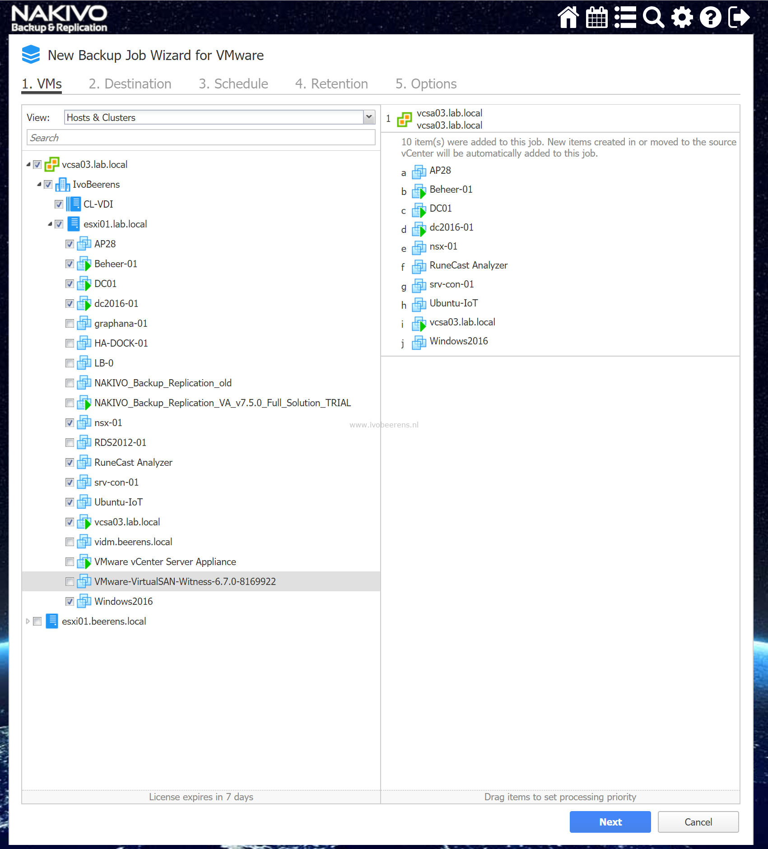
Task: Click the AP28 VM icon in selected list
Action: coord(419,172)
